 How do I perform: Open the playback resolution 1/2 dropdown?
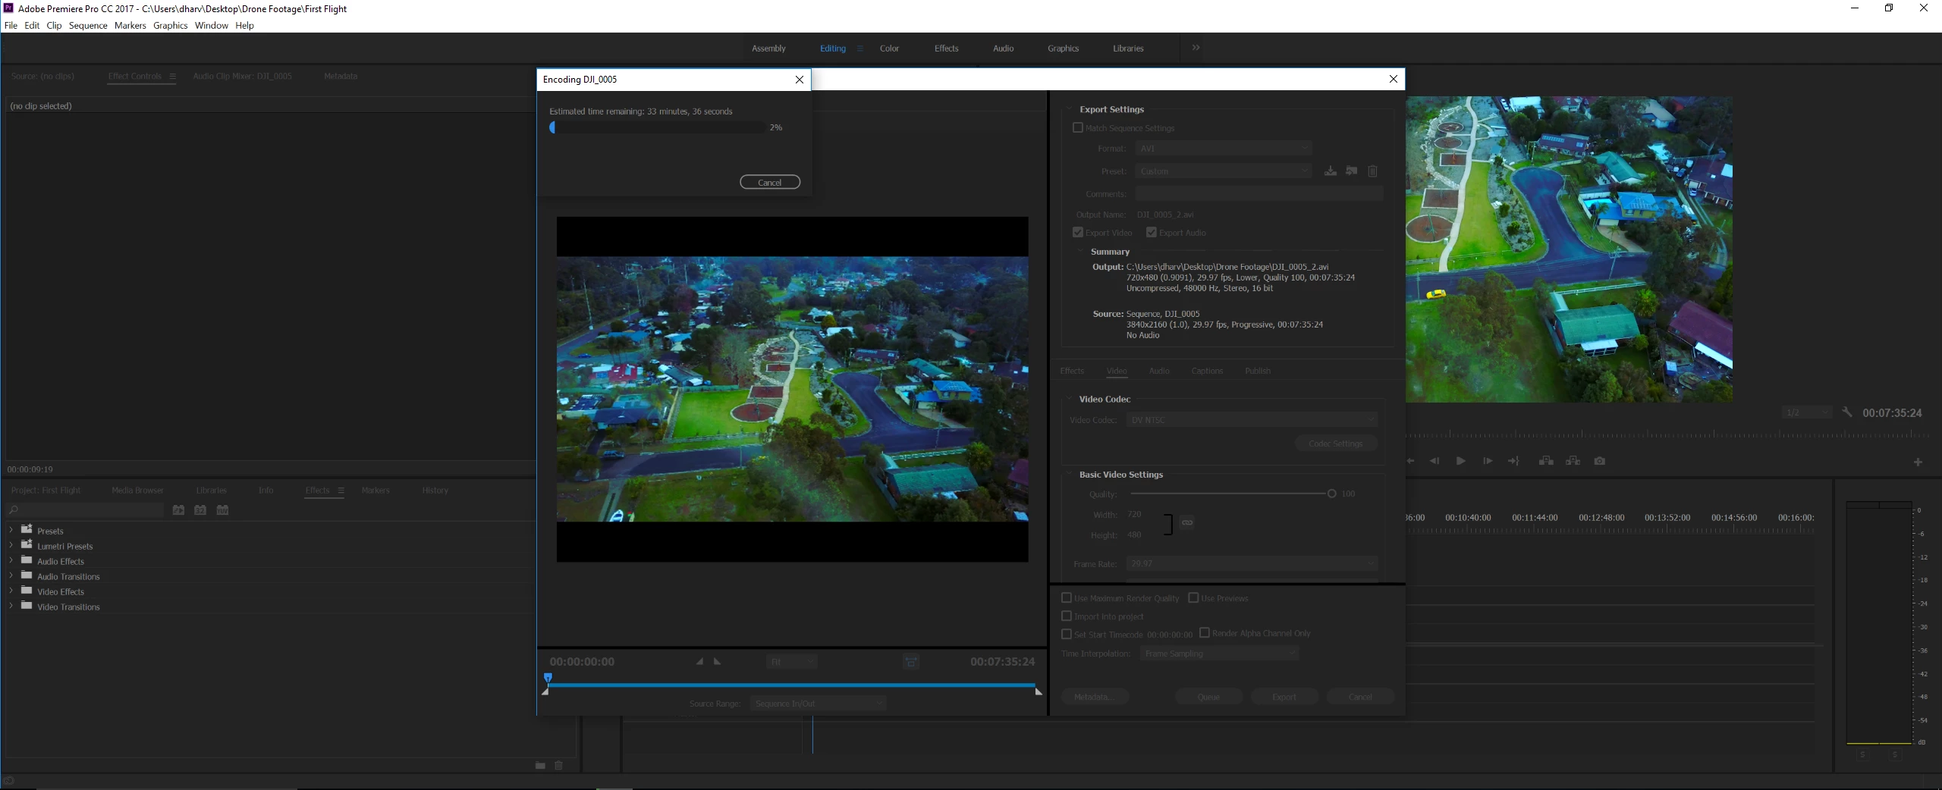pos(1806,412)
